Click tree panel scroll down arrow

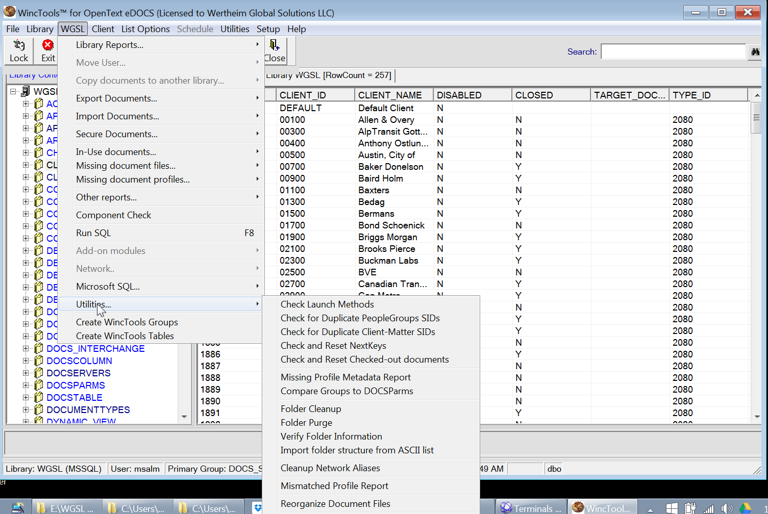click(184, 417)
